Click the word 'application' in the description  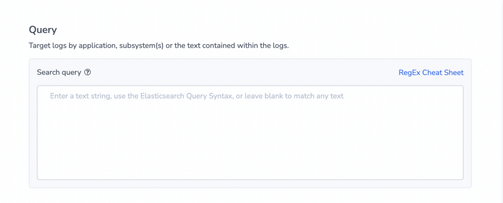click(x=97, y=45)
